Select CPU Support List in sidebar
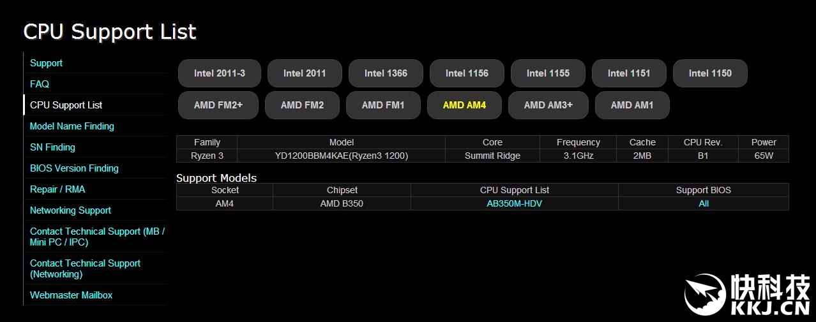This screenshot has height=322, width=816. [x=66, y=105]
